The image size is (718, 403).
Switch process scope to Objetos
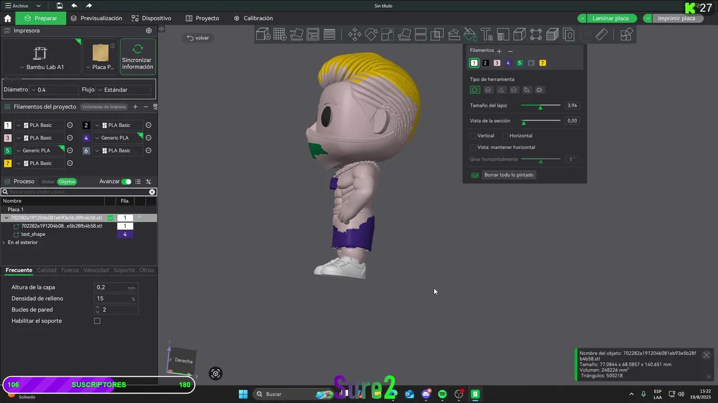pos(67,182)
